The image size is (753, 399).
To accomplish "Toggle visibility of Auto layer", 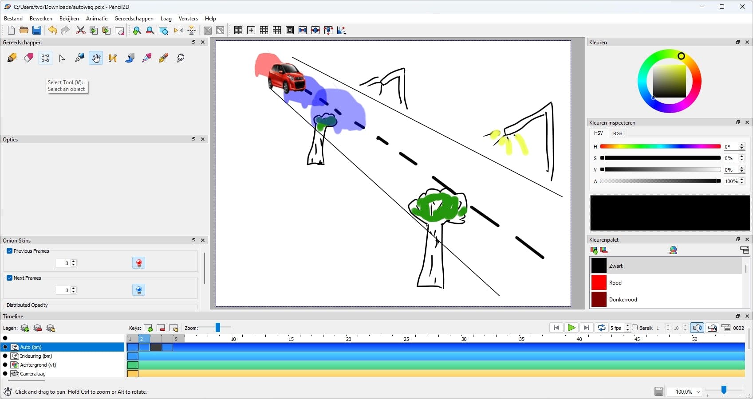I will (x=5, y=347).
